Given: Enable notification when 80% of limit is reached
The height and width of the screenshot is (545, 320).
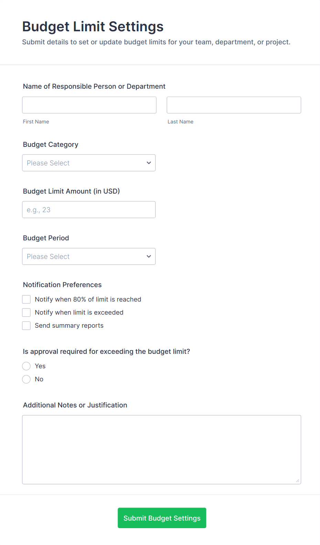Looking at the screenshot, I should (x=26, y=299).
